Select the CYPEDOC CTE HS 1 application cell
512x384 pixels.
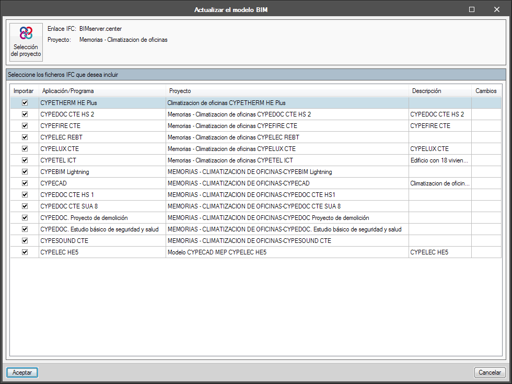102,194
